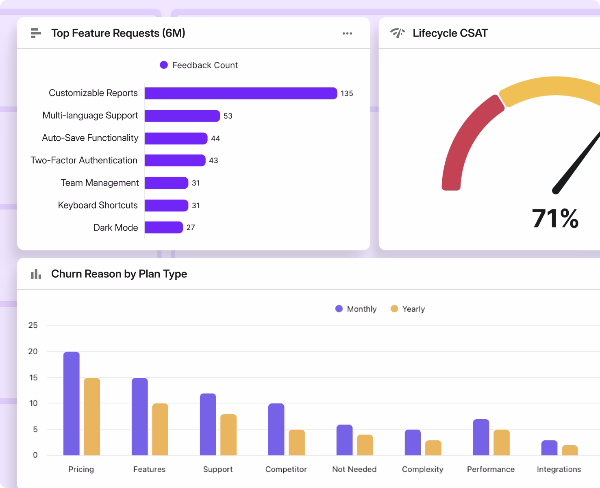This screenshot has height=488, width=600.
Task: Click the 53 value label
Action: click(228, 116)
